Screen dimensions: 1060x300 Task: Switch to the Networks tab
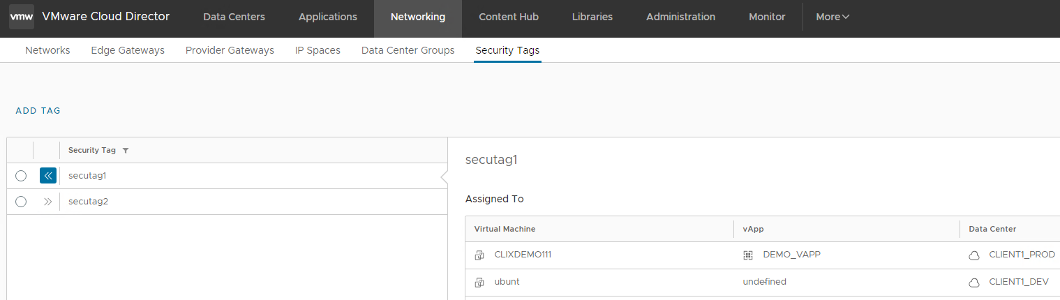point(47,50)
